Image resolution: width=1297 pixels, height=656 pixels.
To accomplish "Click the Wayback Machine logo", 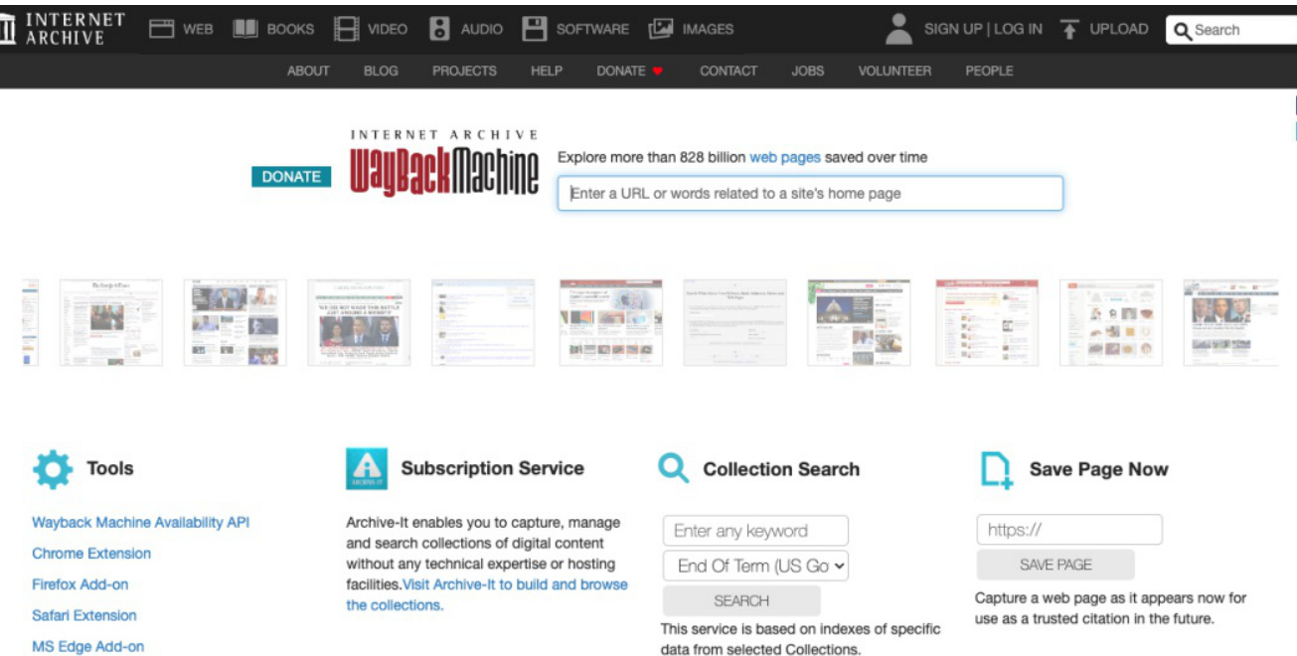I will pyautogui.click(x=444, y=163).
